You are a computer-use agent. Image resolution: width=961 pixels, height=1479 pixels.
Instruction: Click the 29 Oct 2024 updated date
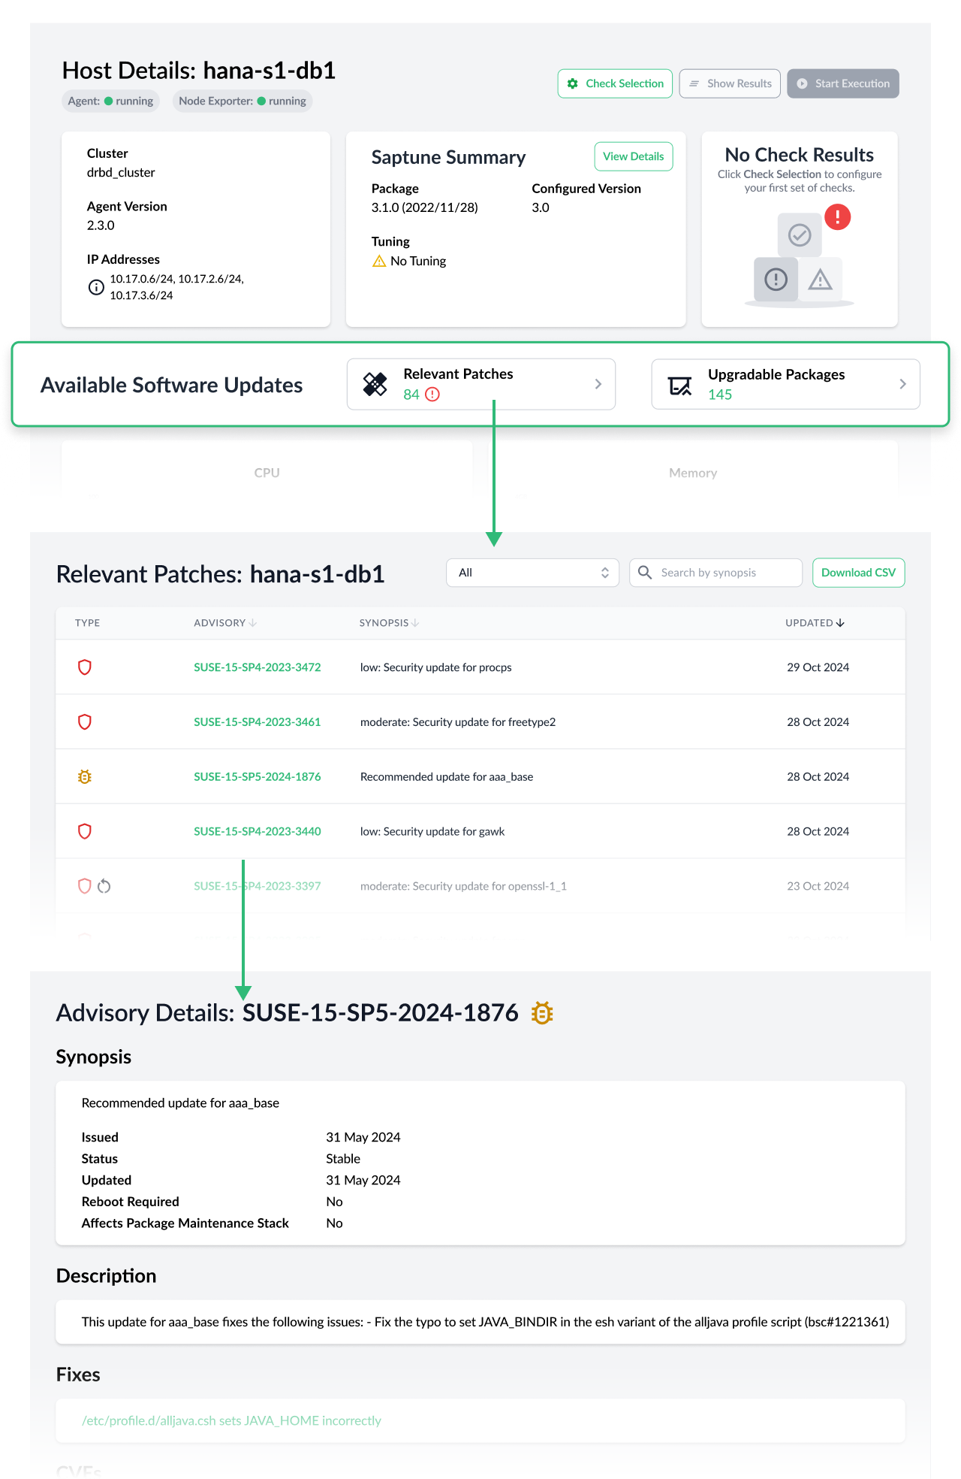pyautogui.click(x=818, y=667)
